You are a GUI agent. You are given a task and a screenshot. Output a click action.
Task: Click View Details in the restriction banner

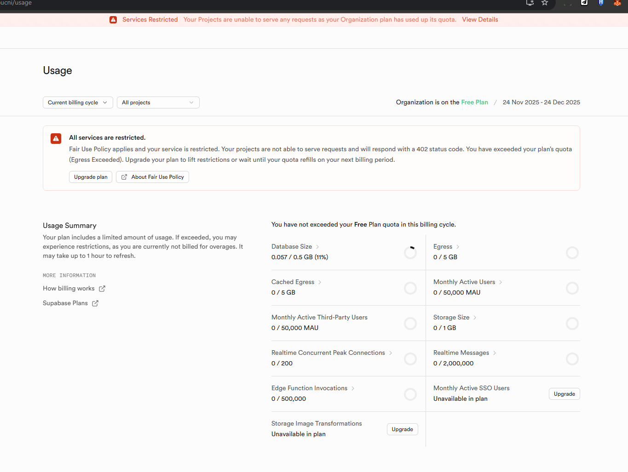(x=480, y=20)
